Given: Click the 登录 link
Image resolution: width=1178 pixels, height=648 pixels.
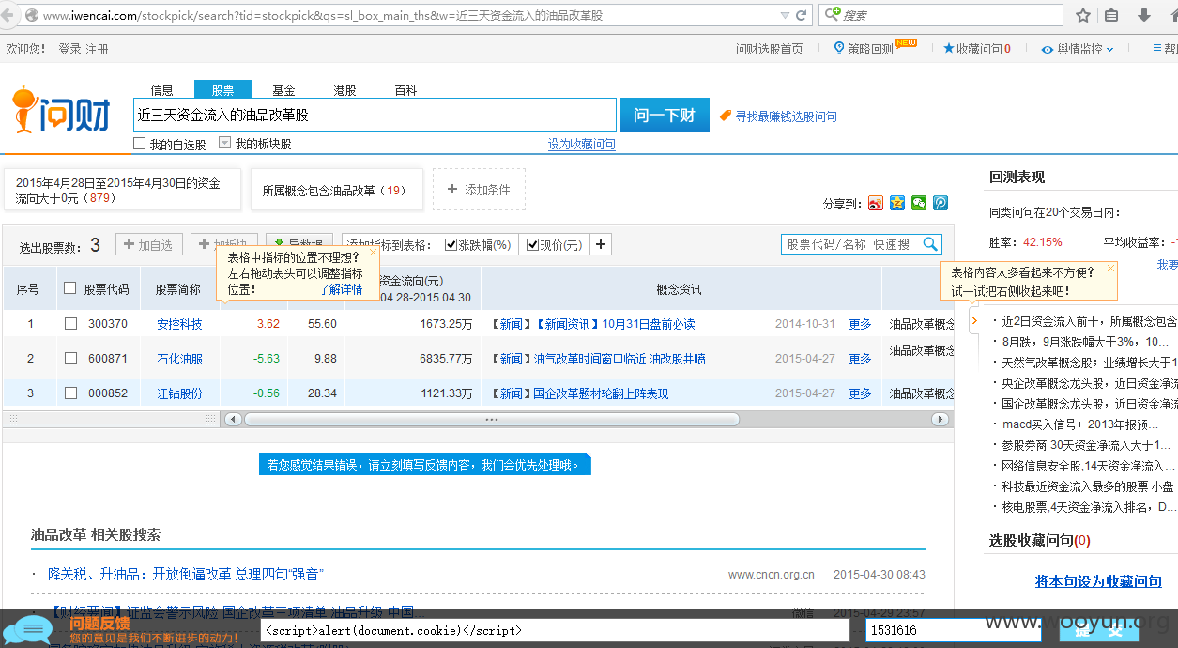Looking at the screenshot, I should coord(69,49).
